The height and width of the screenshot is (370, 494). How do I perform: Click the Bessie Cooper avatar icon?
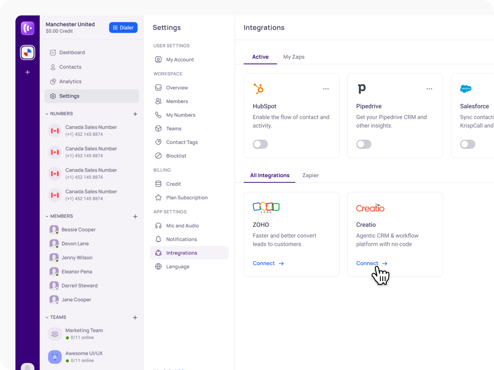click(x=54, y=230)
